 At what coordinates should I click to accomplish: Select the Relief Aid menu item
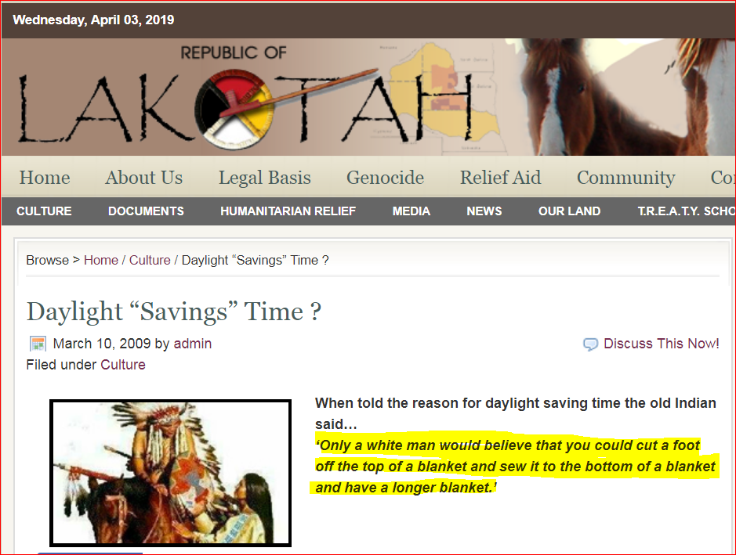pos(500,178)
